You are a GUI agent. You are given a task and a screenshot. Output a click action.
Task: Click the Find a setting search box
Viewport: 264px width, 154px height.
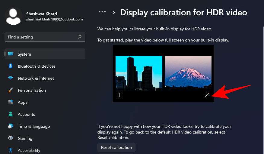coord(41,37)
